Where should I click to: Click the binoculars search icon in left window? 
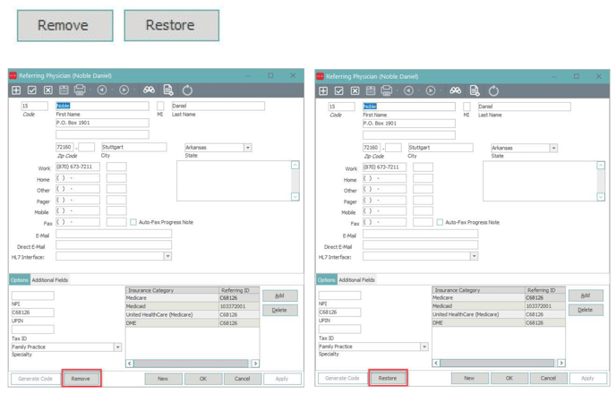click(149, 90)
